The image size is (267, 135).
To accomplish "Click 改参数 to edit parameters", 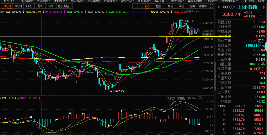I will (171, 98).
